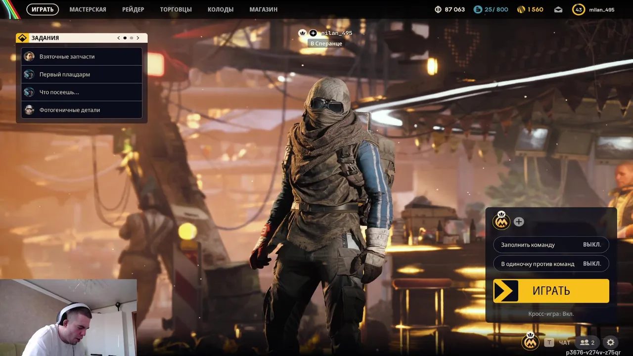Click the avatar badge in bottom bar
The width and height of the screenshot is (633, 356).
click(x=530, y=341)
